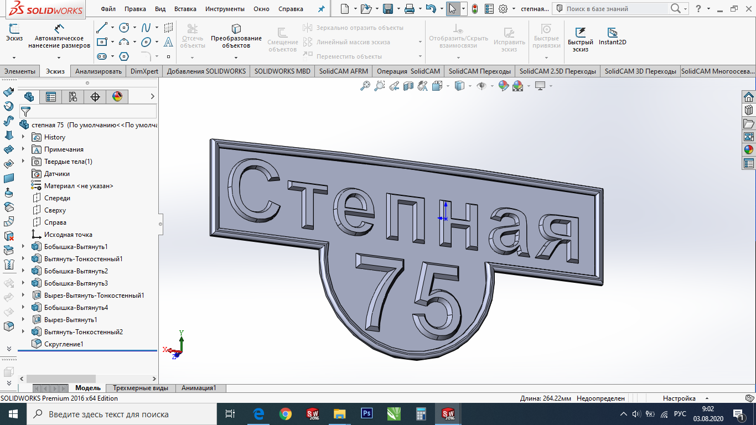Select the Spline sketch tool
Image resolution: width=756 pixels, height=425 pixels.
click(146, 28)
